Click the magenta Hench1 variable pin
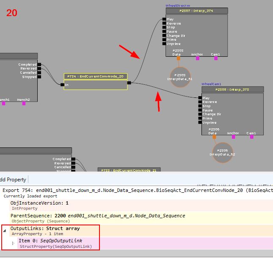This screenshot has height=258, width=273. 4,103
